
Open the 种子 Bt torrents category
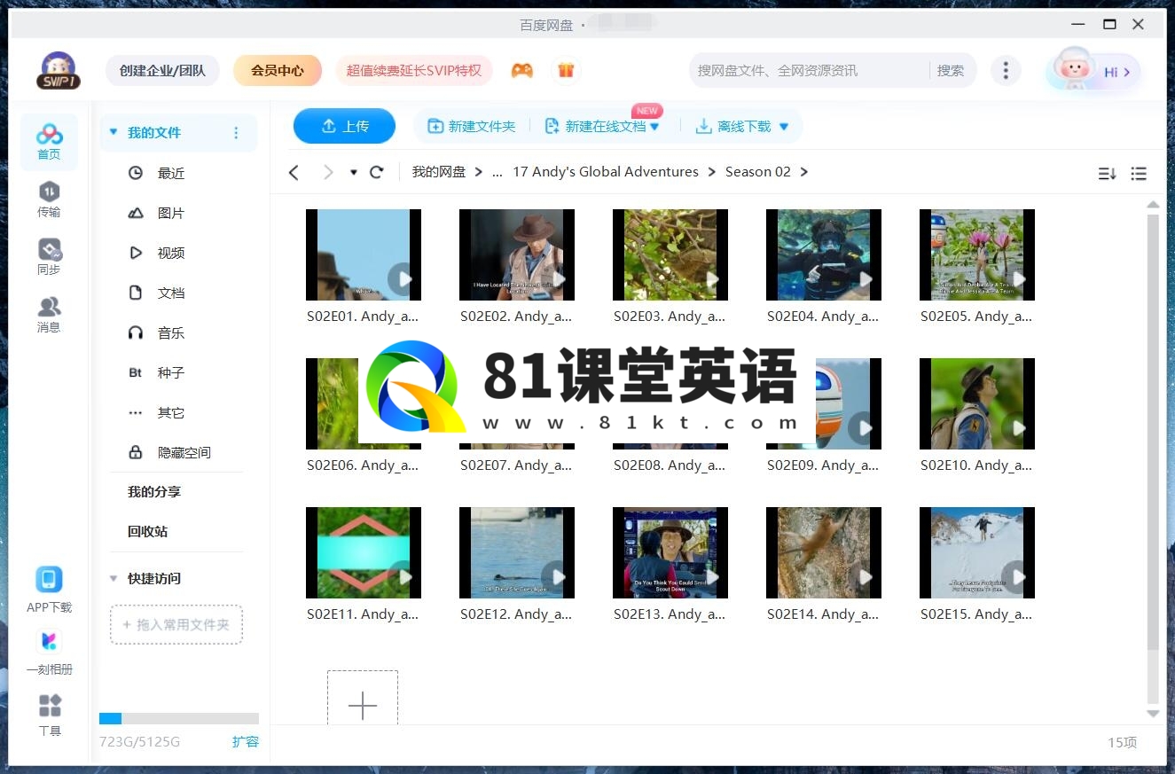click(171, 372)
